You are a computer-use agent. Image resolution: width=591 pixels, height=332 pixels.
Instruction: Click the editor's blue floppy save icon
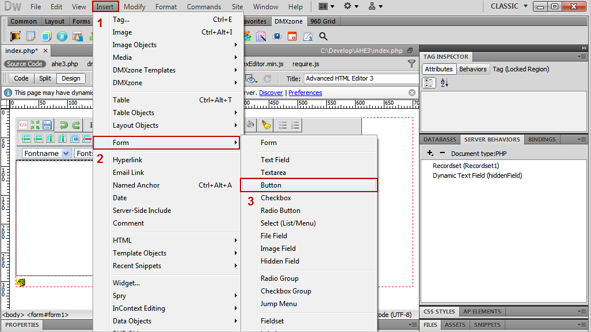[x=47, y=125]
